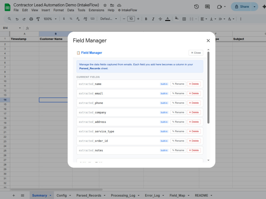Open the IntakeFlow menu
Viewport: 266px width, 199px height.
point(128,10)
